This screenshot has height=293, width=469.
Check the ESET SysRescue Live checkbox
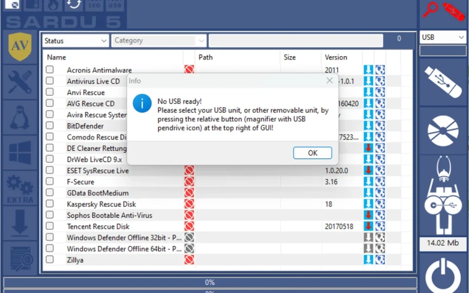pyautogui.click(x=50, y=170)
